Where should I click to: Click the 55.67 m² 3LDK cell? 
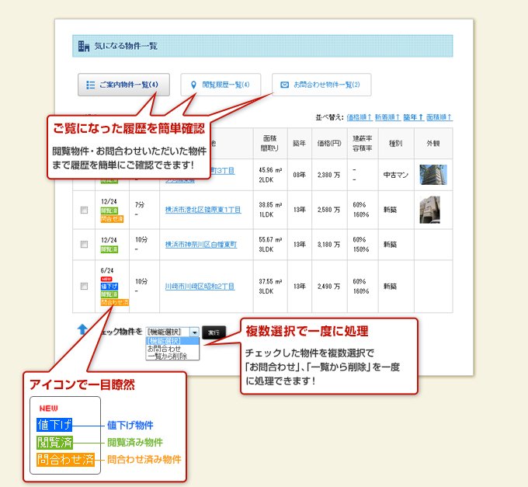click(x=270, y=245)
